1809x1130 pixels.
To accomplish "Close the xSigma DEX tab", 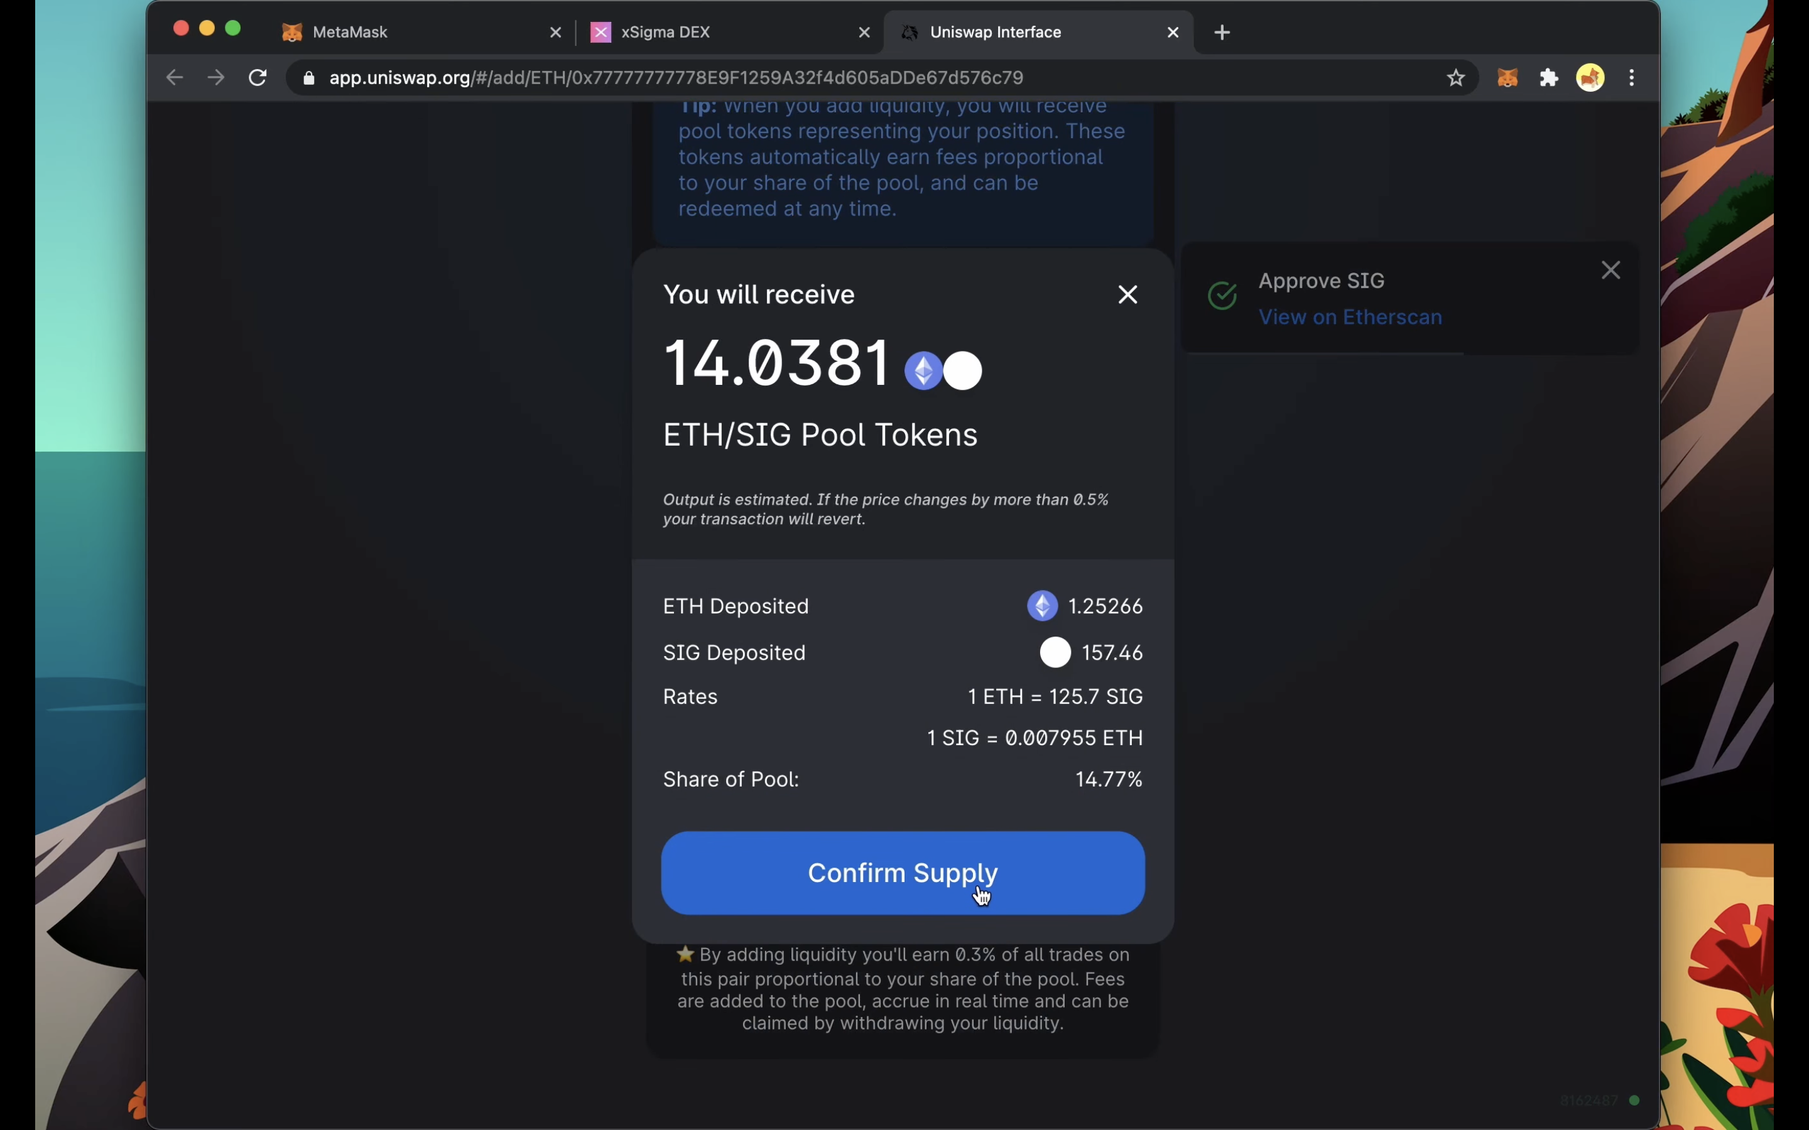I will click(x=864, y=32).
